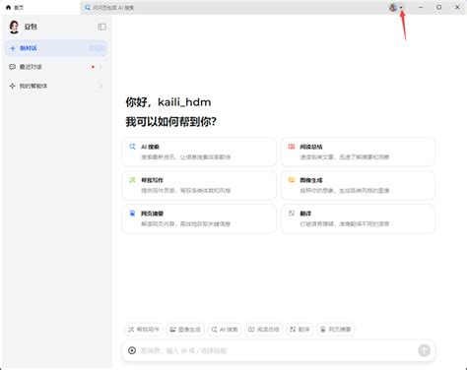Expand the chevron next to 最近对话
The height and width of the screenshot is (370, 467).
point(100,67)
